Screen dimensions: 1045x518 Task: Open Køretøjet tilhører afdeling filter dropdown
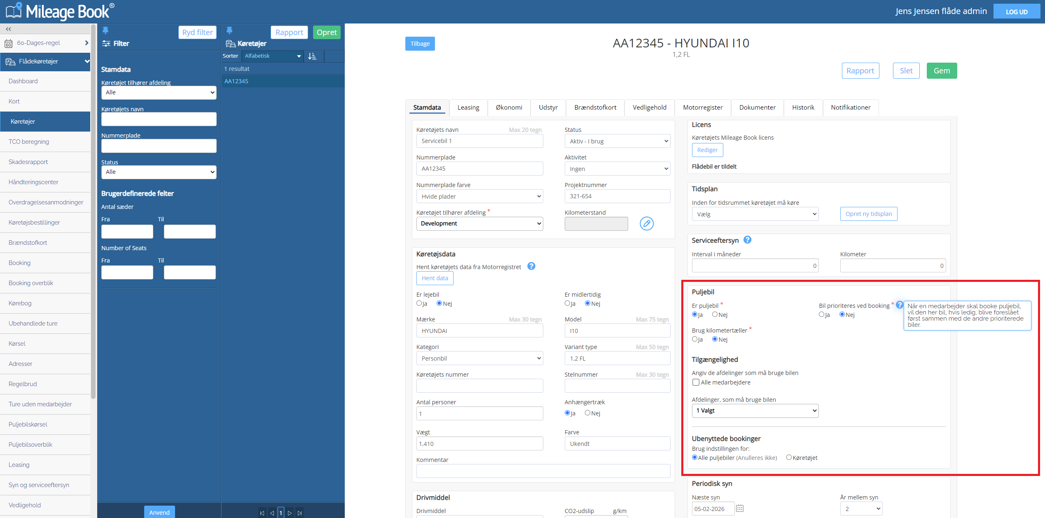click(x=159, y=92)
